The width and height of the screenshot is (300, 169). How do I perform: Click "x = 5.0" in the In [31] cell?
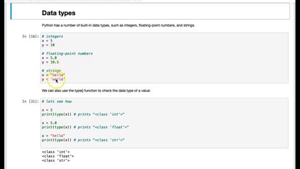coord(49,123)
